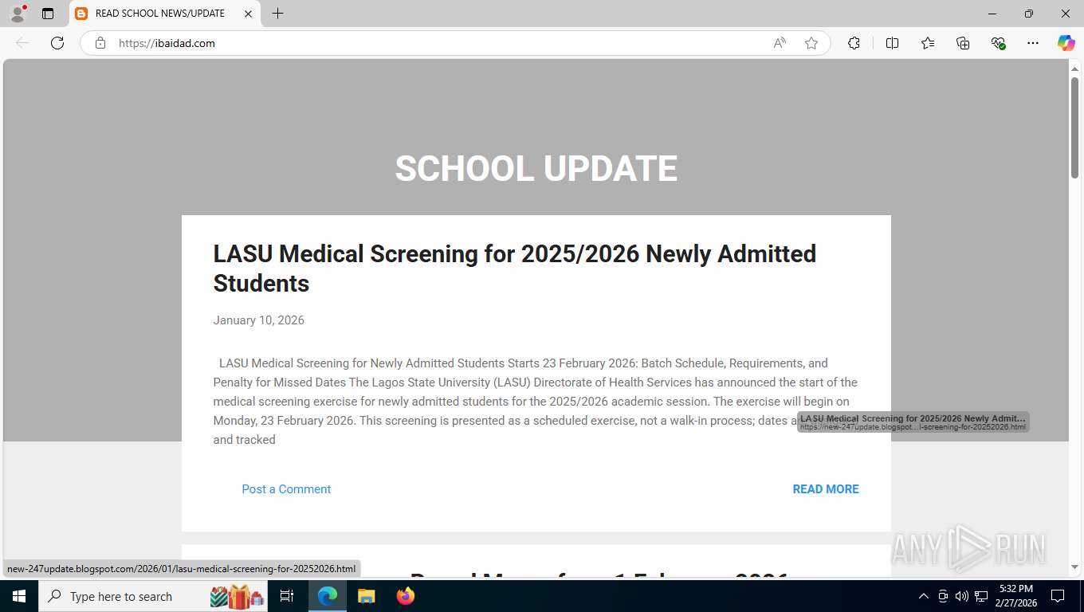The height and width of the screenshot is (612, 1084).
Task: Click the scrollbar down arrow
Action: (x=1074, y=567)
